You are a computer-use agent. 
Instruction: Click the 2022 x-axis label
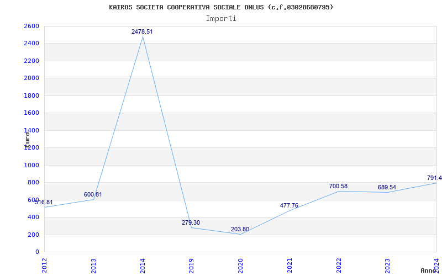339,266
